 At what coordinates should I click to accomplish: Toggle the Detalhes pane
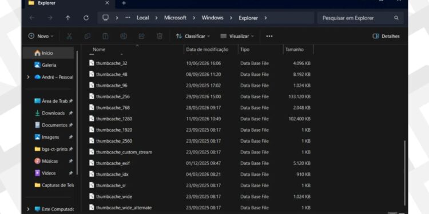386,36
